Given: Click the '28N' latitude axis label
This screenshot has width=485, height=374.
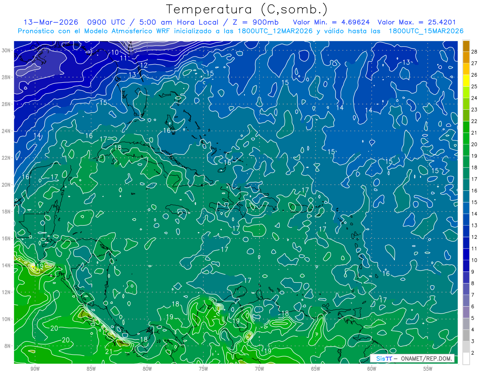Looking at the screenshot, I should pyautogui.click(x=7, y=77).
